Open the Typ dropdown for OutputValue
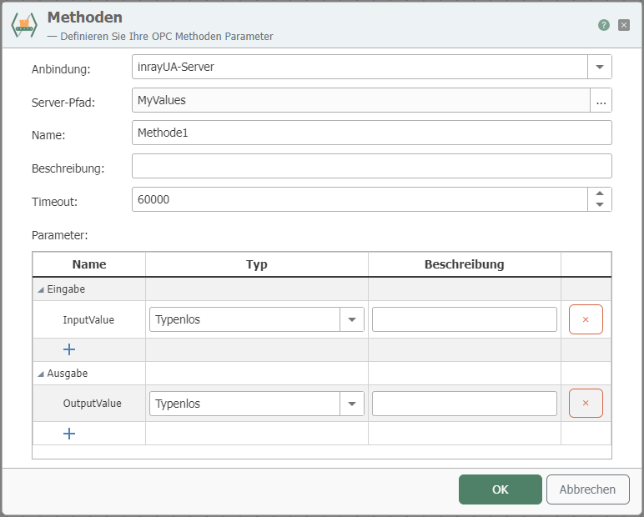Viewport: 644px width, 517px height. pyautogui.click(x=351, y=404)
